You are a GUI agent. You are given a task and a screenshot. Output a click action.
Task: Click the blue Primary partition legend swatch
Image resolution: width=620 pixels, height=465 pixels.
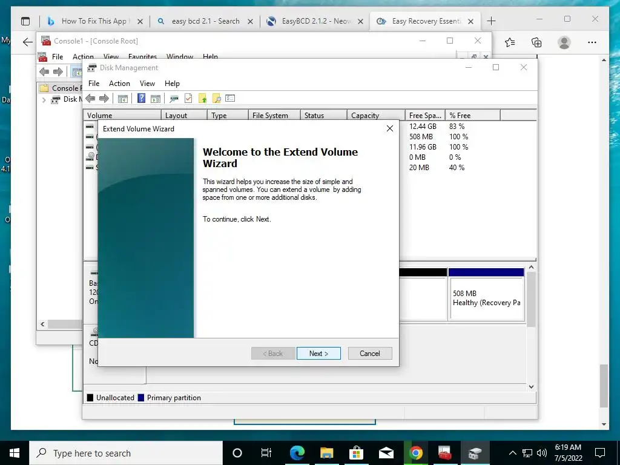pos(140,398)
